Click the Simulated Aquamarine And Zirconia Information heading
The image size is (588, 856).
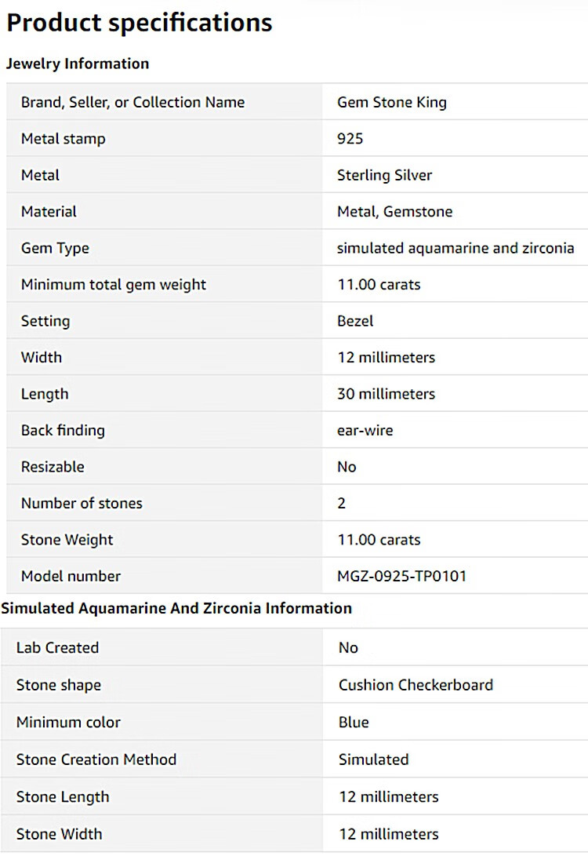176,608
